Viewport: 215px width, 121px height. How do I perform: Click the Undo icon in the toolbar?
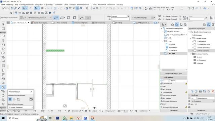point(4,8)
